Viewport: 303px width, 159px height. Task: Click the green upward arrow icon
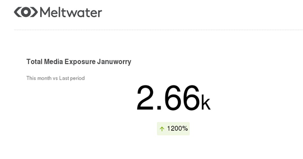pos(162,129)
